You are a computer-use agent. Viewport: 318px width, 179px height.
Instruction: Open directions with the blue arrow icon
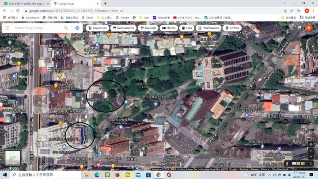coord(77,28)
